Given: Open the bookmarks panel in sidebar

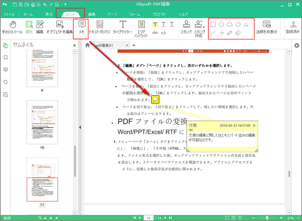Looking at the screenshot, I should [x=6, y=58].
